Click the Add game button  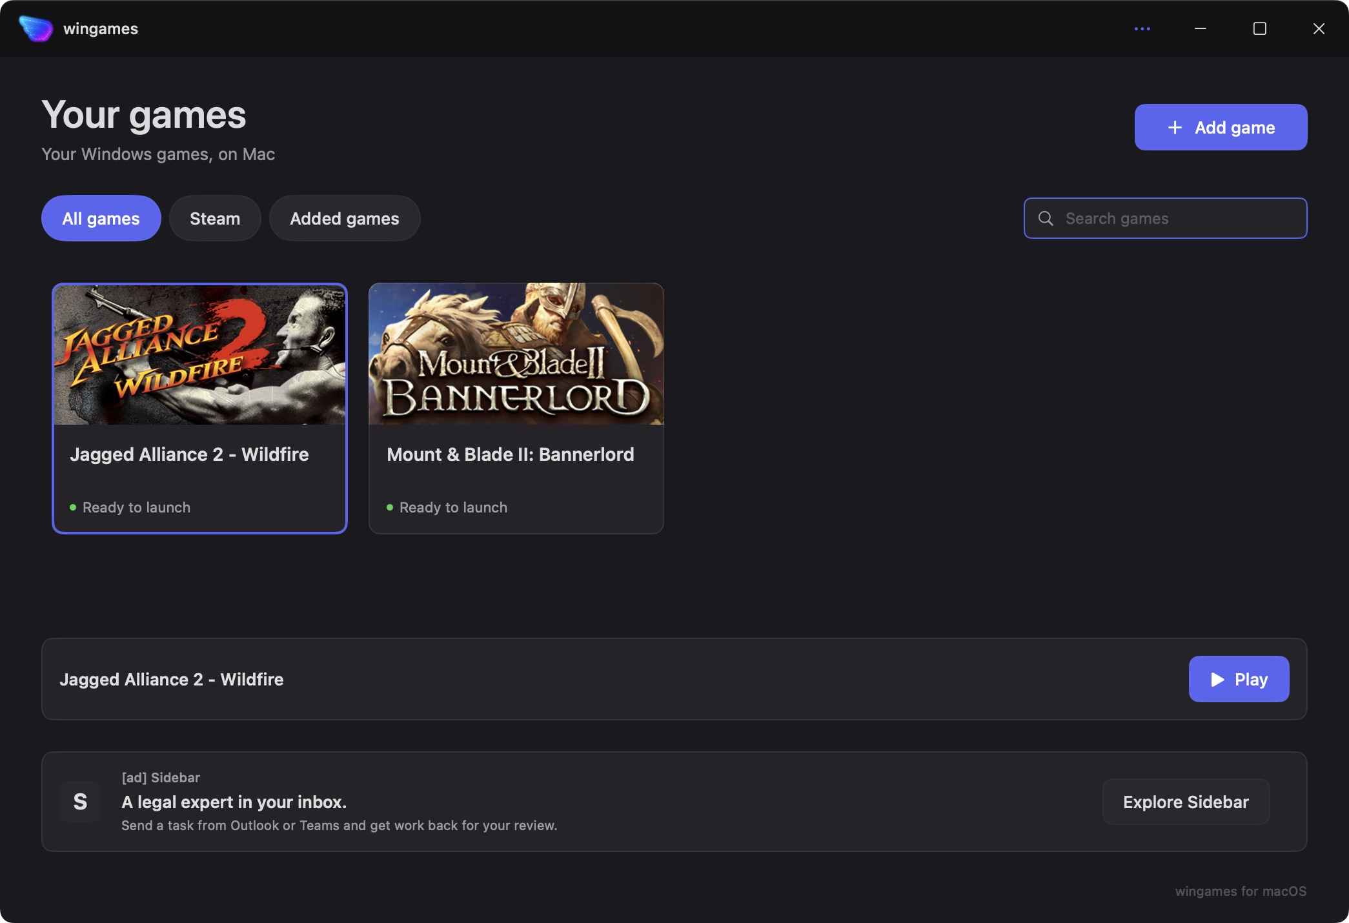click(1221, 127)
